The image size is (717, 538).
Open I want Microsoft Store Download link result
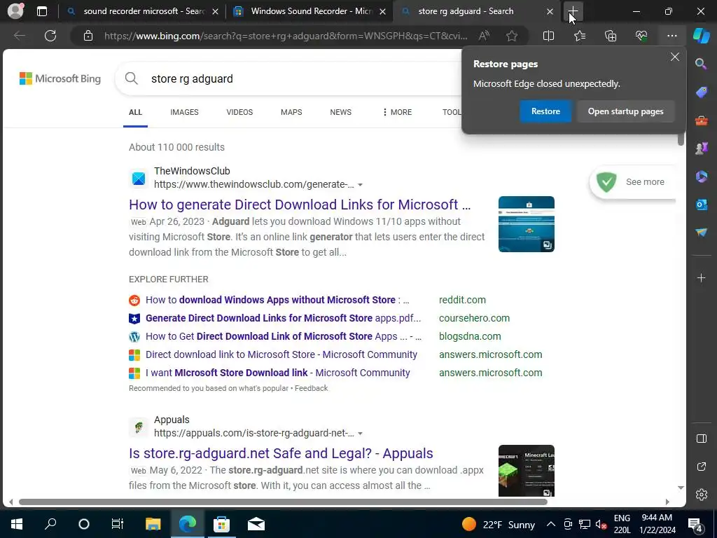coord(277,373)
